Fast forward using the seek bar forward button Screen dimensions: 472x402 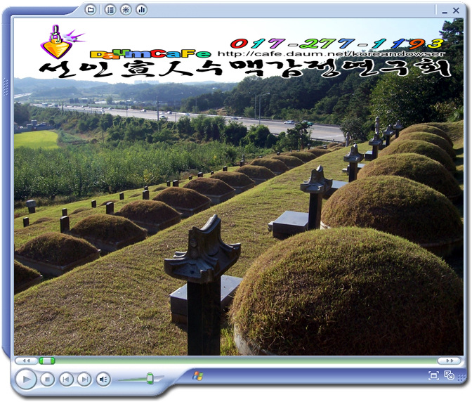pos(449,361)
